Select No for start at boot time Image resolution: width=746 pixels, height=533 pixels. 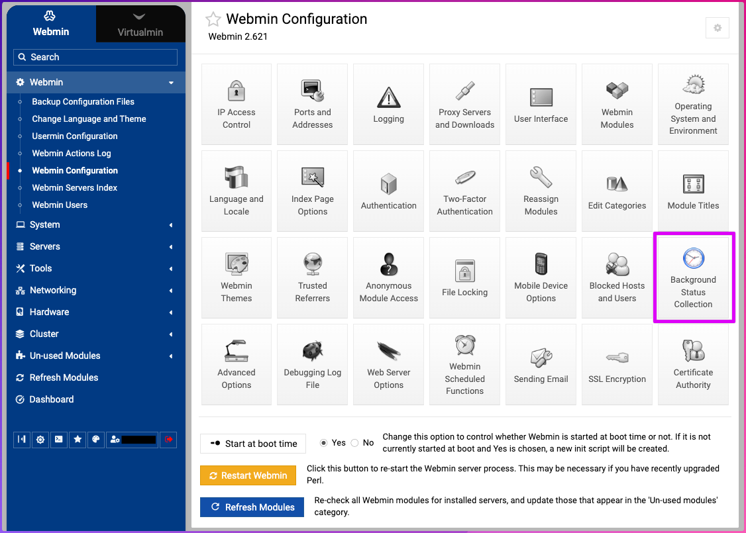pyautogui.click(x=355, y=443)
